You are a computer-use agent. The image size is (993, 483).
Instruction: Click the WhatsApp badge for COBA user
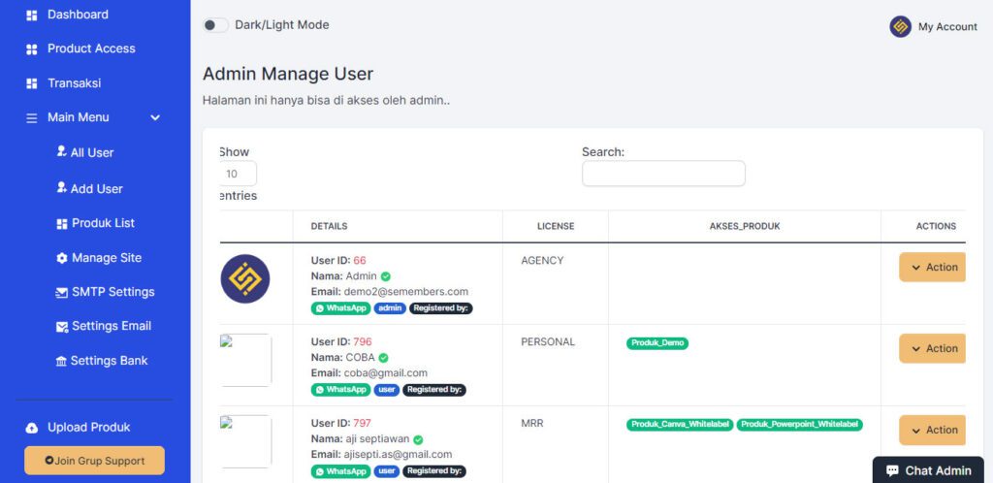pos(339,390)
